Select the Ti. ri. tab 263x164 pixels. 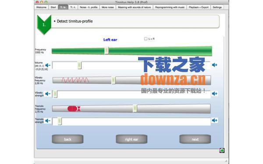(73, 7)
